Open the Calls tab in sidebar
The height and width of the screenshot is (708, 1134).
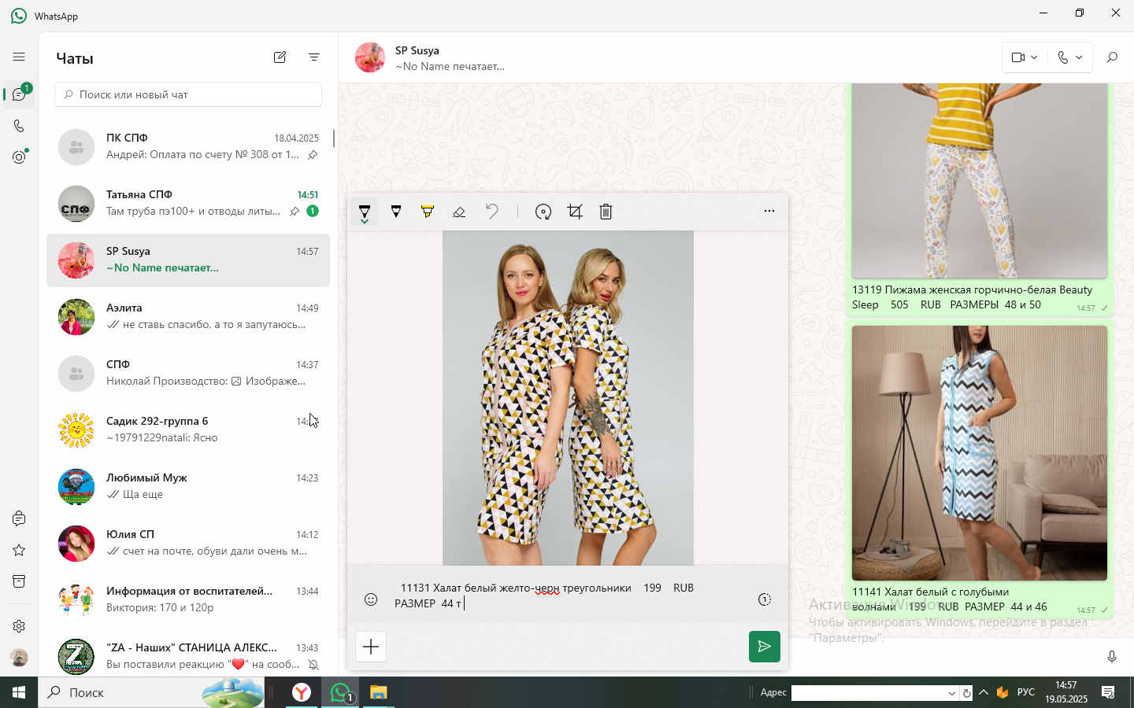19,126
